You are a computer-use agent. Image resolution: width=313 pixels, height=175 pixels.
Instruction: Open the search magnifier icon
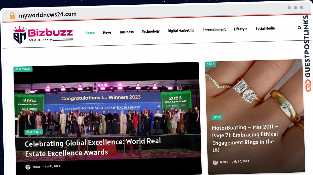click(x=299, y=28)
